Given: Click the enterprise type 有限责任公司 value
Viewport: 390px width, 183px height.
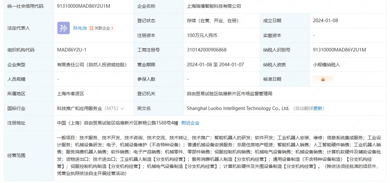Looking at the screenshot, I should pos(92,65).
